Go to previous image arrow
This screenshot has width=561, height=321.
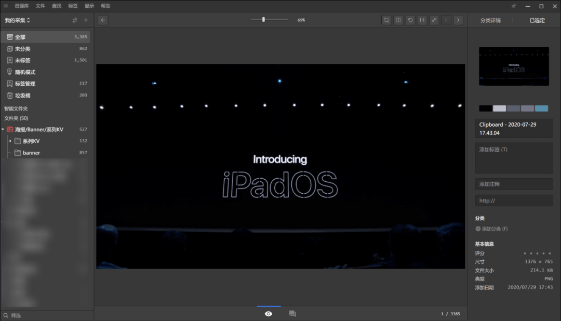[x=446, y=20]
